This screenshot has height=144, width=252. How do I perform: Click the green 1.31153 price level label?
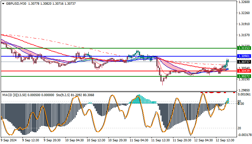coord(244,48)
